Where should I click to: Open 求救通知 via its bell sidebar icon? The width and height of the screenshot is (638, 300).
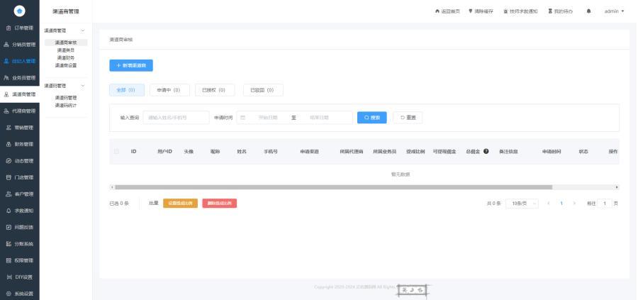tap(9, 211)
